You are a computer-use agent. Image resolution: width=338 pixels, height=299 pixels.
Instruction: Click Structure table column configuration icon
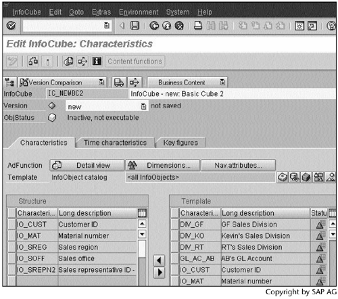pyautogui.click(x=142, y=213)
